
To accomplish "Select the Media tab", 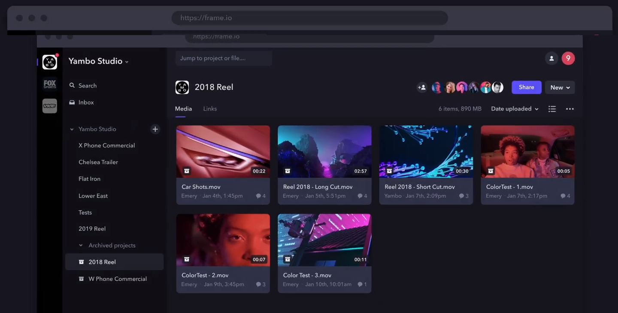I will pos(183,108).
